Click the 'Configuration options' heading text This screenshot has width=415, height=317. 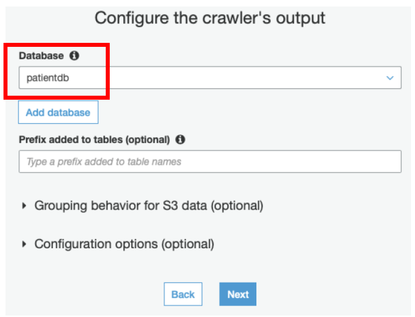124,244
